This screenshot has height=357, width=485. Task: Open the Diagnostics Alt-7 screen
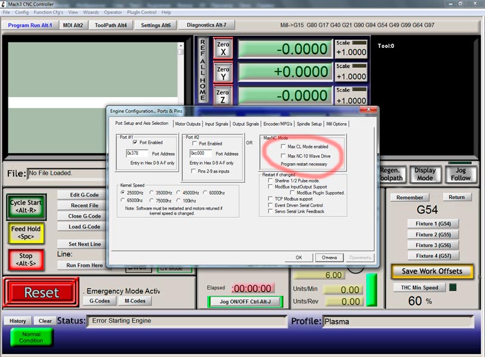point(206,25)
